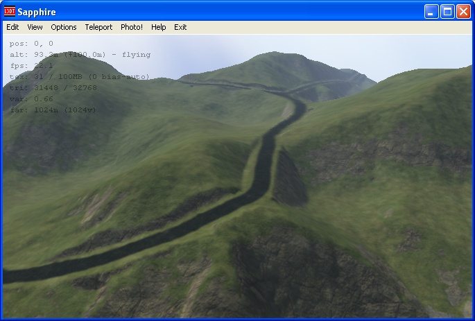The image size is (475, 321).
Task: Select the Photo! menu item
Action: pyautogui.click(x=132, y=27)
